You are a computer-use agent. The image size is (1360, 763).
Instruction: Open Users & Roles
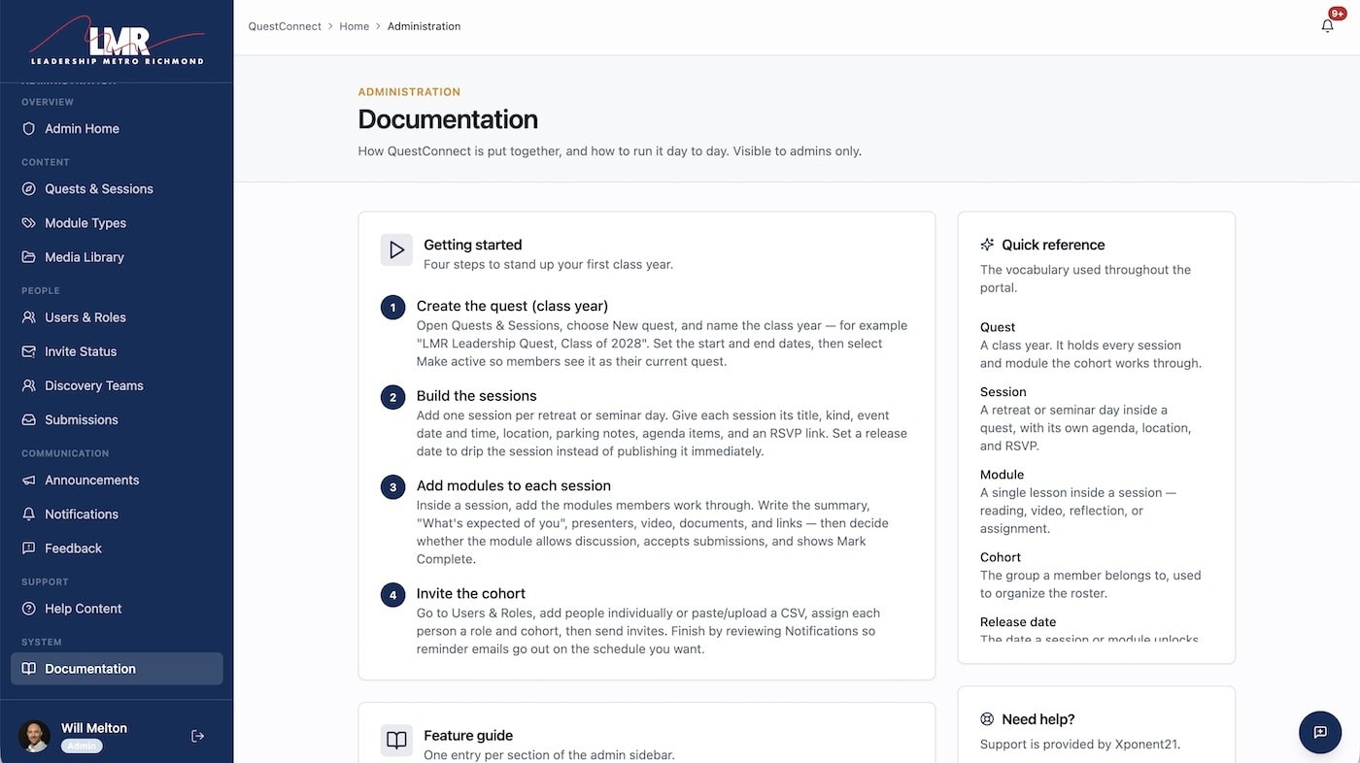[117, 317]
